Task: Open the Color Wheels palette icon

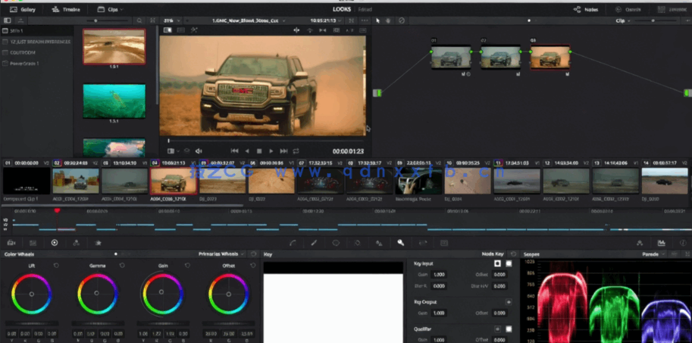Action: tap(55, 243)
